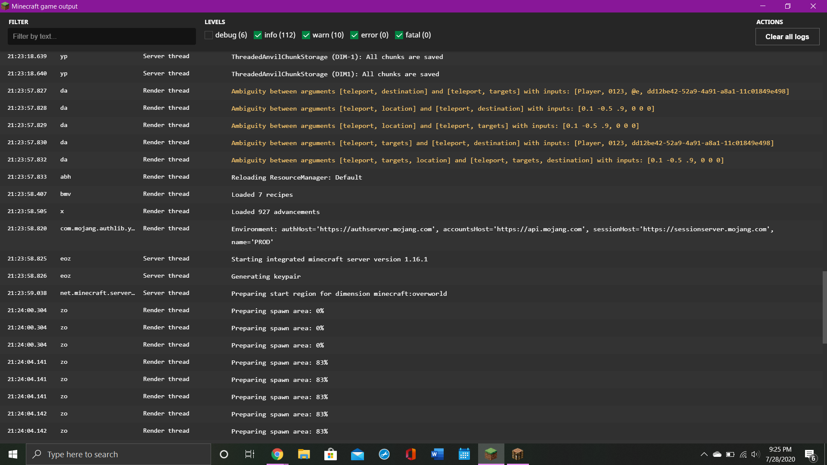
Task: Focus the Filter by text field
Action: (x=102, y=37)
